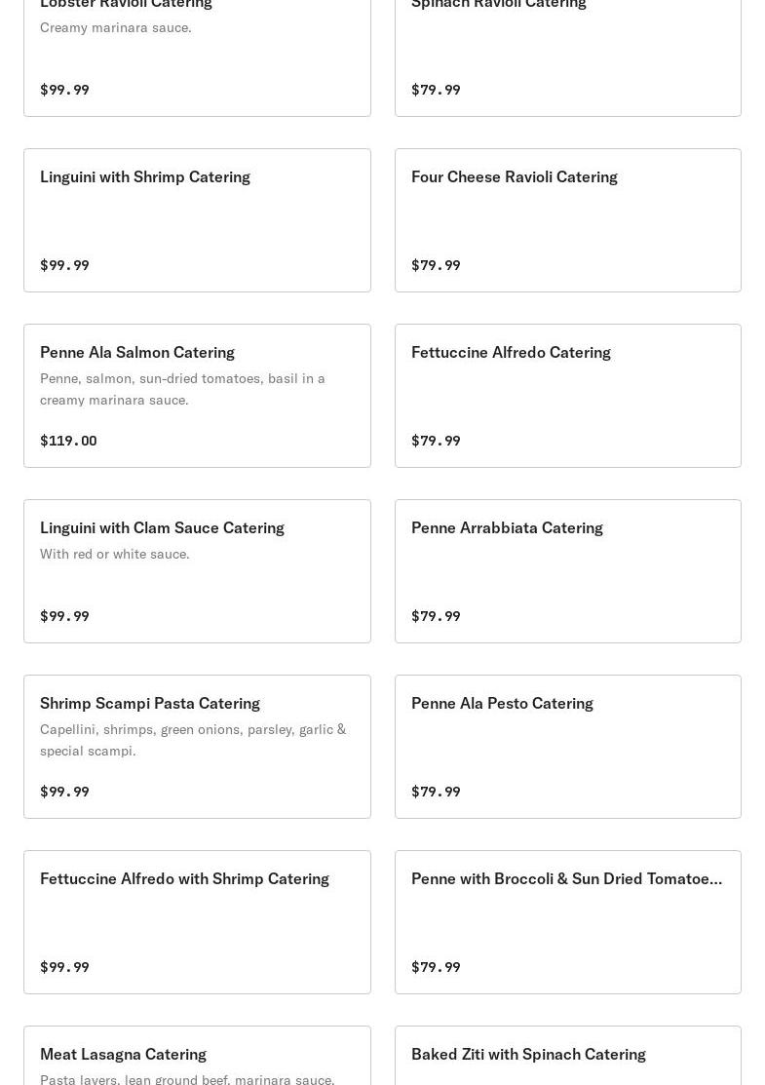Viewport: 765px width, 1085px height.
Task: Open Shrimp Scampi Pasta Catering card
Action: click(x=197, y=747)
